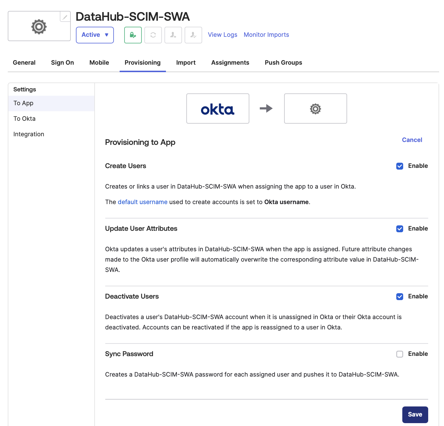This screenshot has width=444, height=426.
Task: Click the Settings sidebar header
Action: pos(25,89)
